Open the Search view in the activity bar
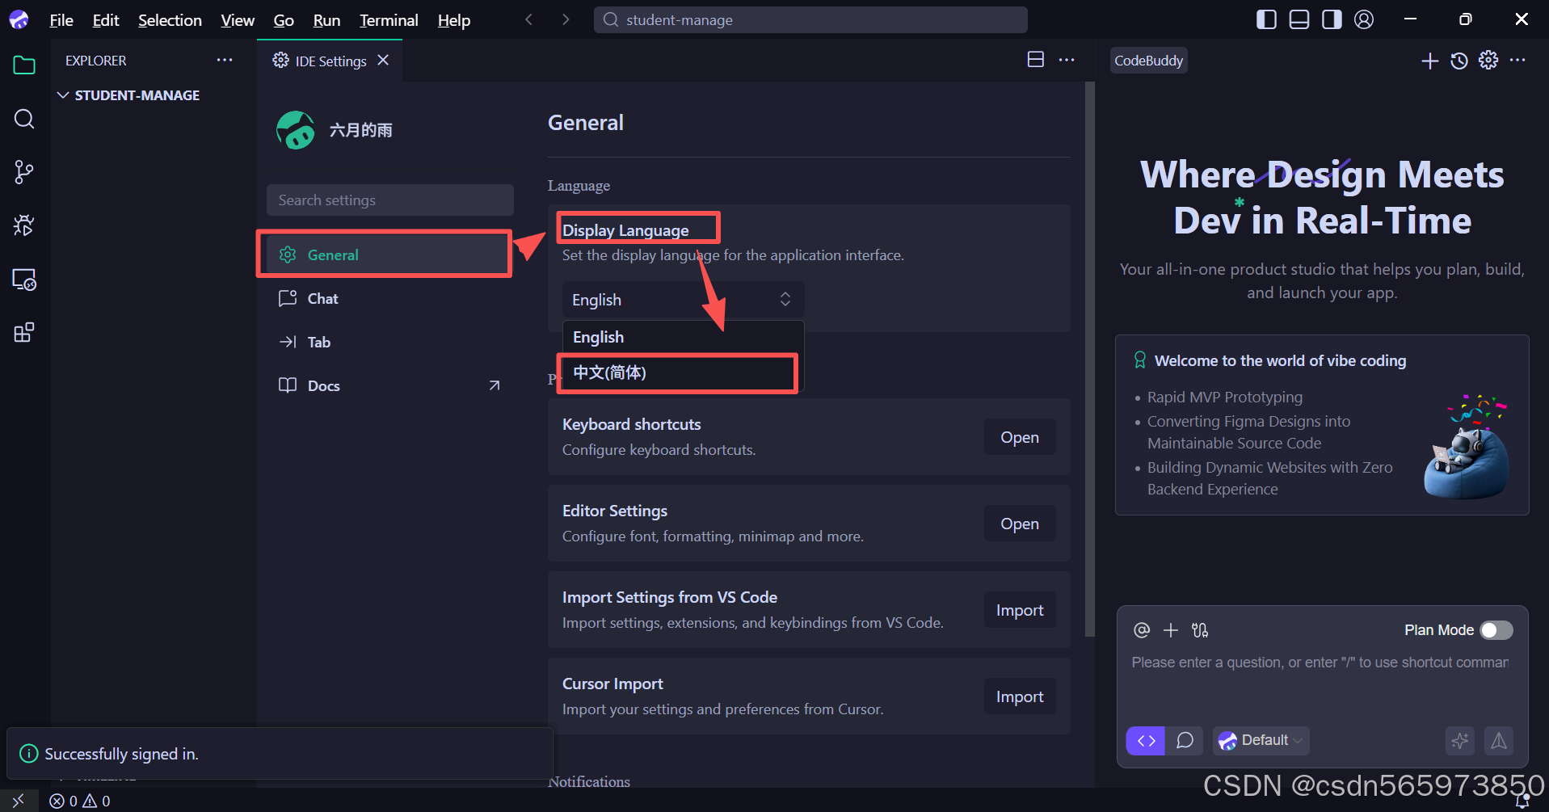This screenshot has width=1549, height=812. (x=24, y=119)
